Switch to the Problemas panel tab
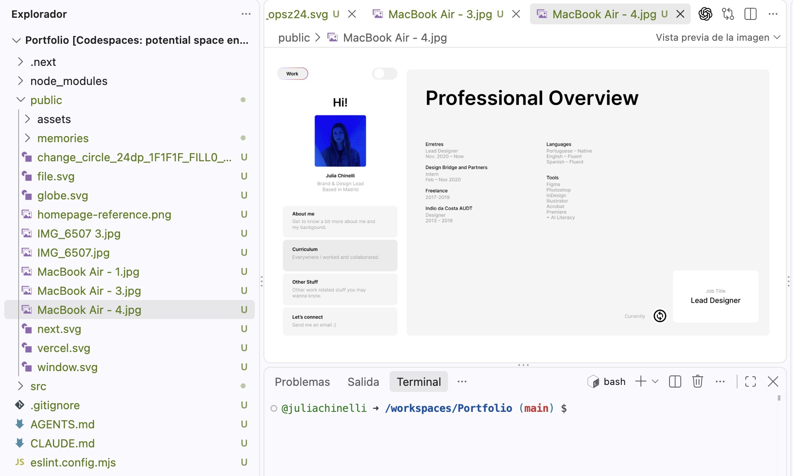This screenshot has width=793, height=476. click(x=302, y=381)
